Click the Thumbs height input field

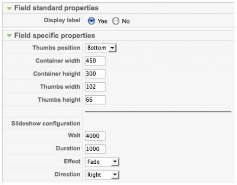(95, 100)
